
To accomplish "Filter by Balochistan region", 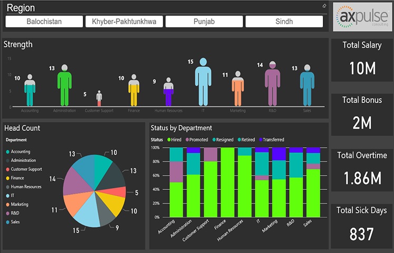I will click(x=44, y=22).
